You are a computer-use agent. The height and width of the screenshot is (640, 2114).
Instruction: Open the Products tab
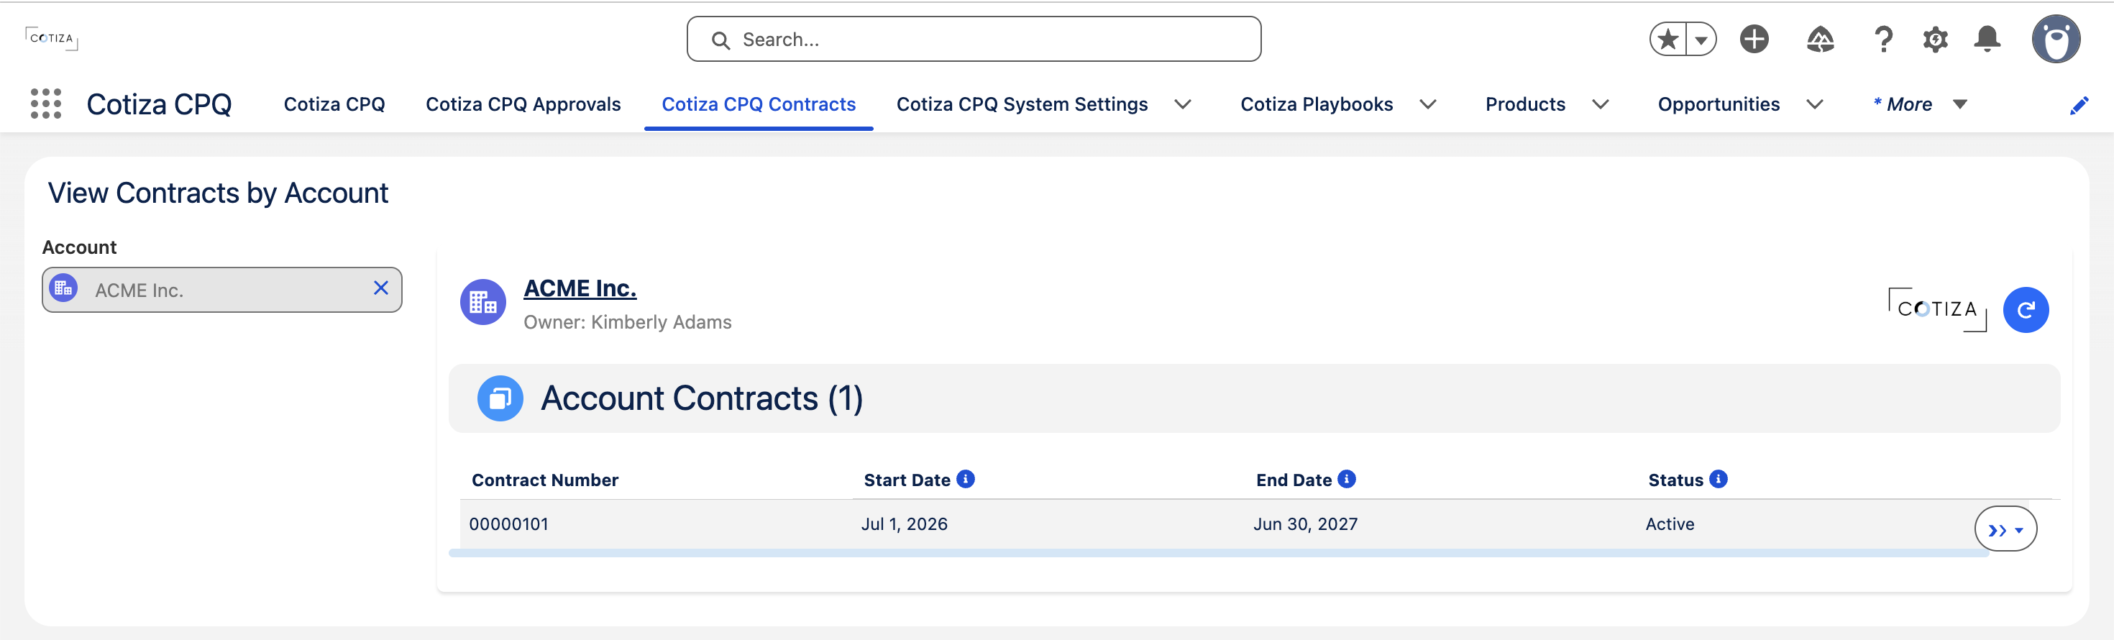1525,104
